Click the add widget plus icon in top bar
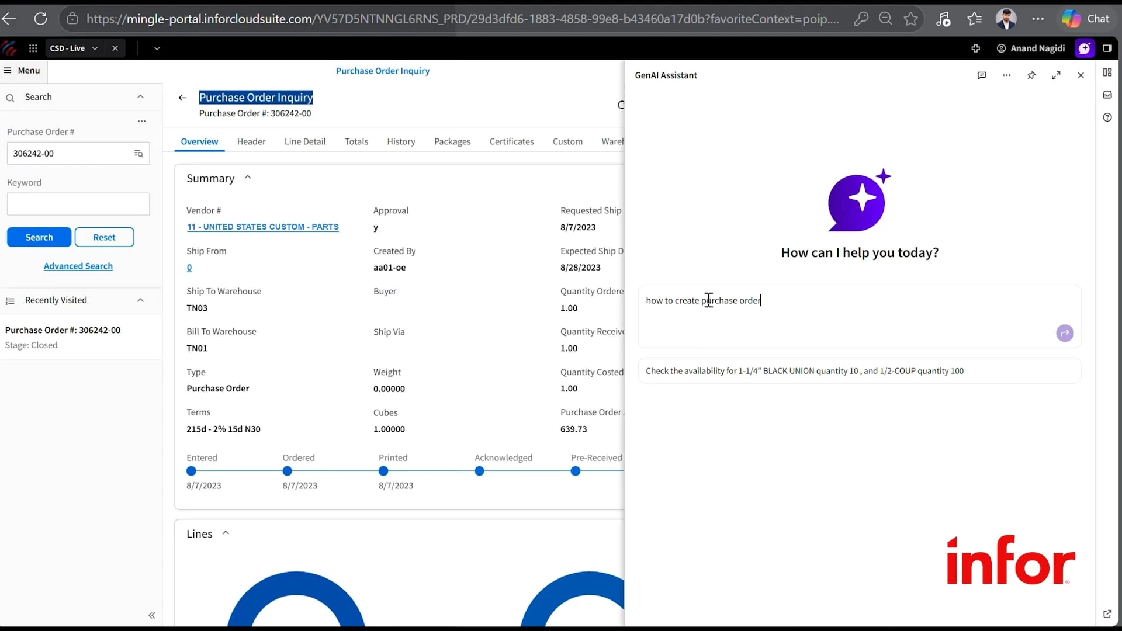Viewport: 1122px width, 631px height. [975, 48]
